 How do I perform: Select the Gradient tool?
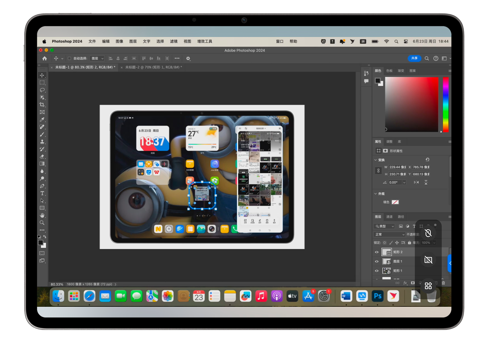click(42, 164)
